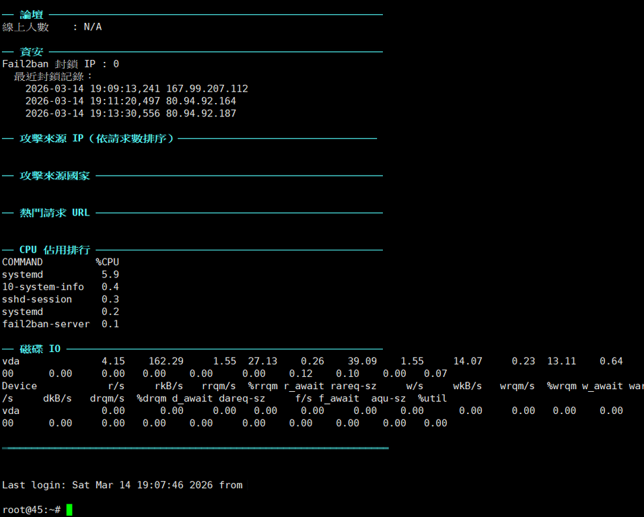Click the 資安 section header

point(32,52)
